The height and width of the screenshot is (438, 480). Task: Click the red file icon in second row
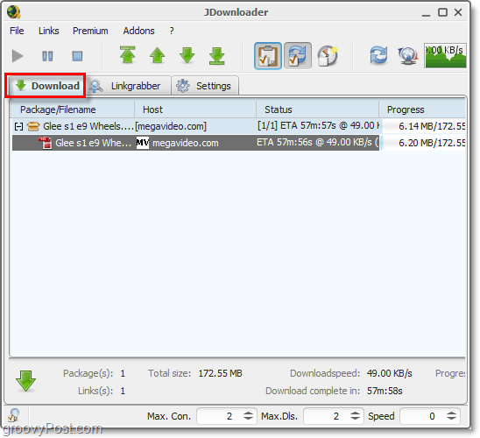[45, 143]
